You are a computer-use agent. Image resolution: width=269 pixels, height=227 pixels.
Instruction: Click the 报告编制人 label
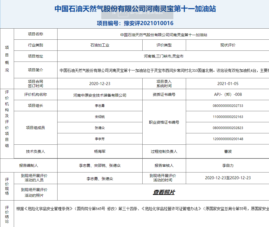point(29,165)
